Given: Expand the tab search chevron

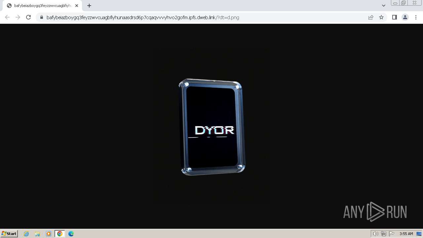Looking at the screenshot, I should (x=383, y=6).
